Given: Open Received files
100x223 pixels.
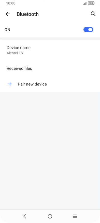Looking at the screenshot, I should click(50, 68).
